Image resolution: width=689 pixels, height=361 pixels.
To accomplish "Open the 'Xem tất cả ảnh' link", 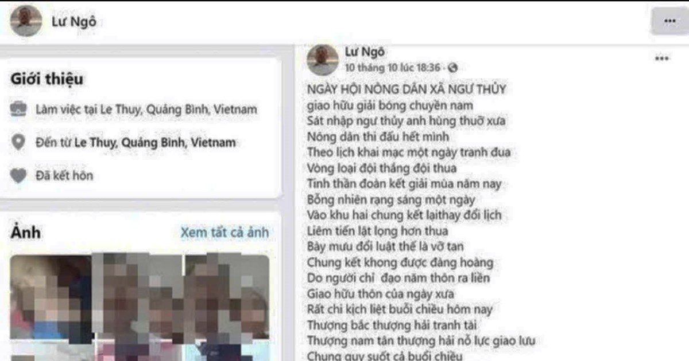I will [224, 233].
